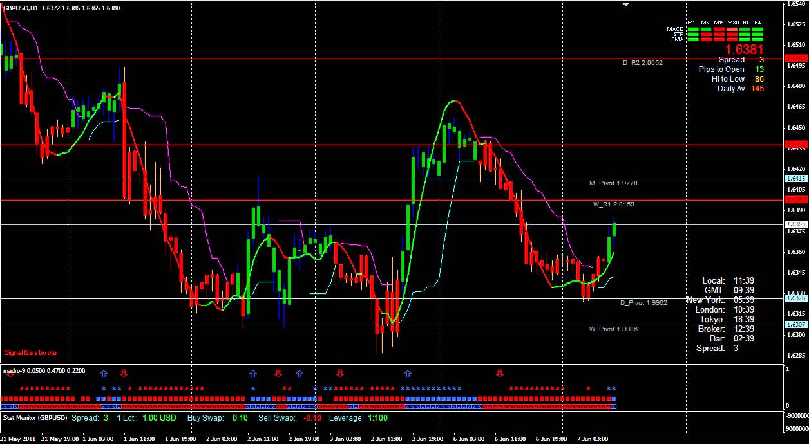The width and height of the screenshot is (809, 445).
Task: Click the 3 Jun 11:00 time axis label
Action: click(387, 439)
